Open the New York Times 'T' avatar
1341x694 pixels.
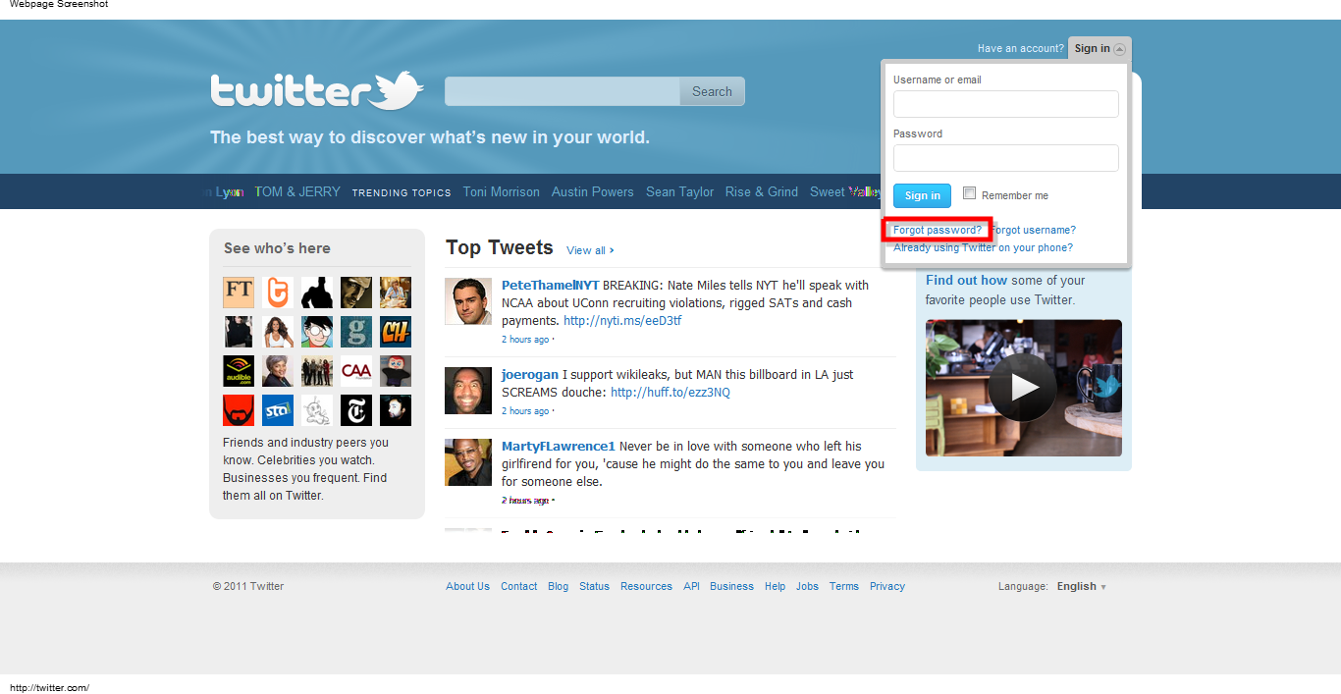[356, 410]
